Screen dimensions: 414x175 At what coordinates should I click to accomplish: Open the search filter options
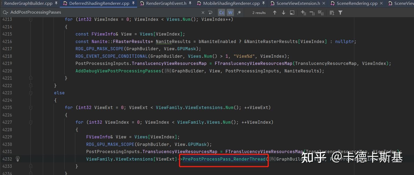click(340, 13)
